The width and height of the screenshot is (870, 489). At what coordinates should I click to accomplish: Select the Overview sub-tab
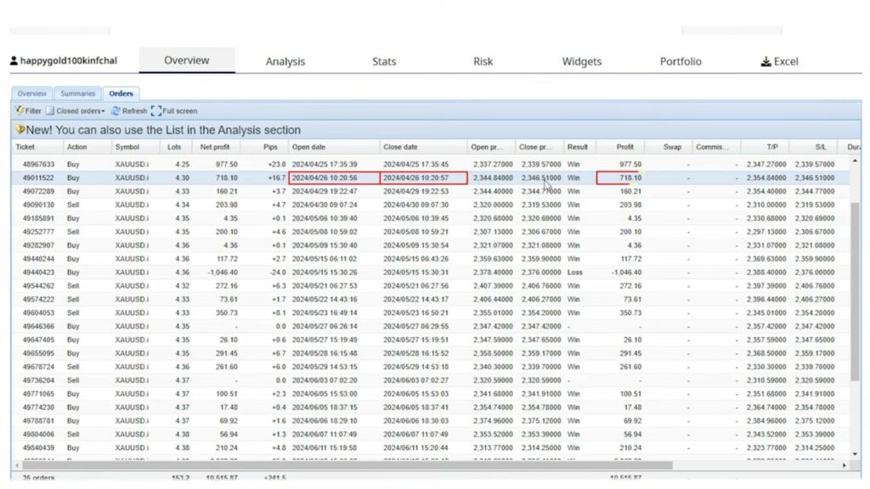pyautogui.click(x=31, y=93)
